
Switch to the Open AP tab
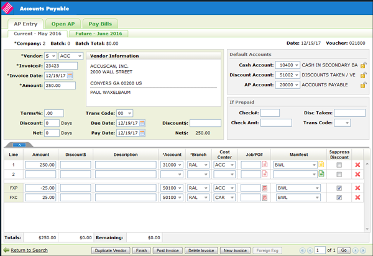tap(62, 23)
